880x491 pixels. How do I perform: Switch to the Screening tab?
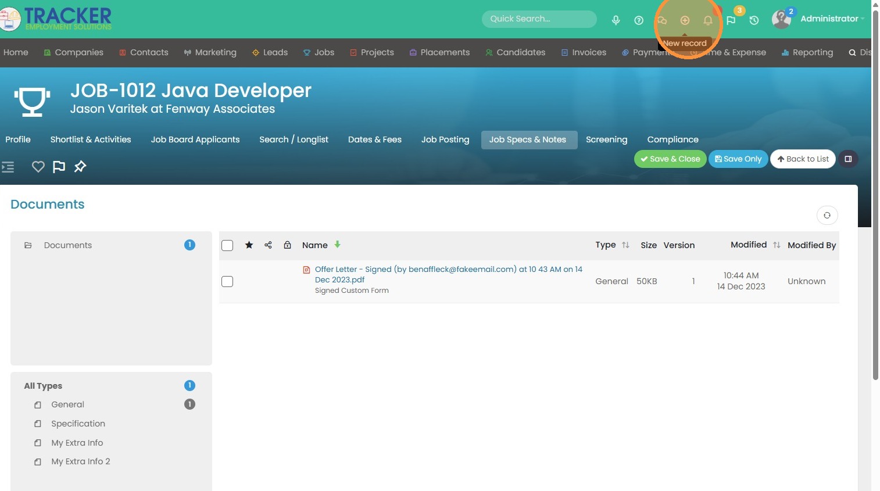[x=606, y=139]
